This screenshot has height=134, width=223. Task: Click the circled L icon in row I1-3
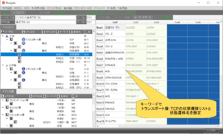23,80
